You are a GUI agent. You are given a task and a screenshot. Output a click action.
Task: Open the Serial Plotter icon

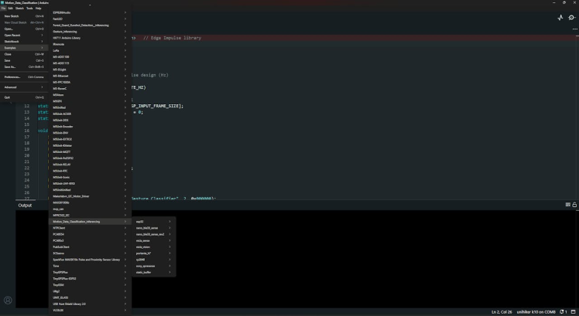[x=560, y=17]
